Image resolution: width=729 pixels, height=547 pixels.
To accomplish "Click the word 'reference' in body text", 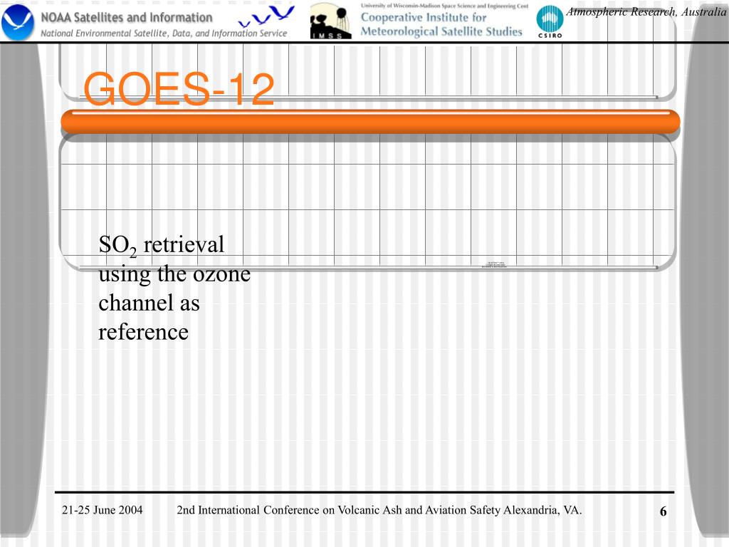I will point(143,332).
